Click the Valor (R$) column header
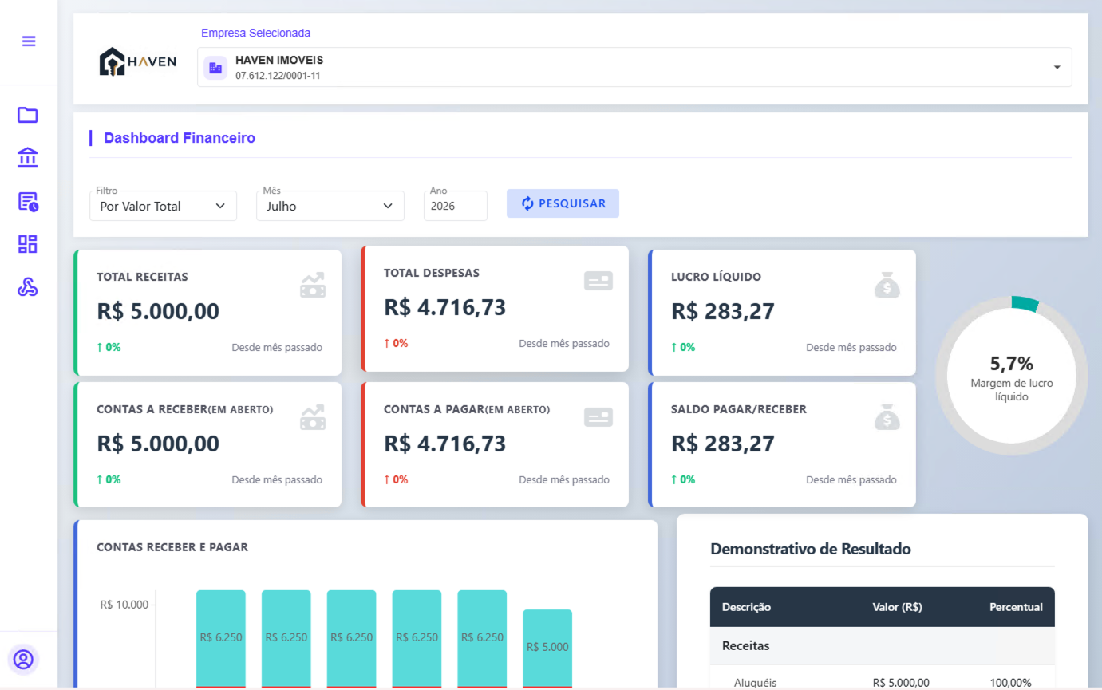Screen dimensions: 1102x690 (x=898, y=607)
